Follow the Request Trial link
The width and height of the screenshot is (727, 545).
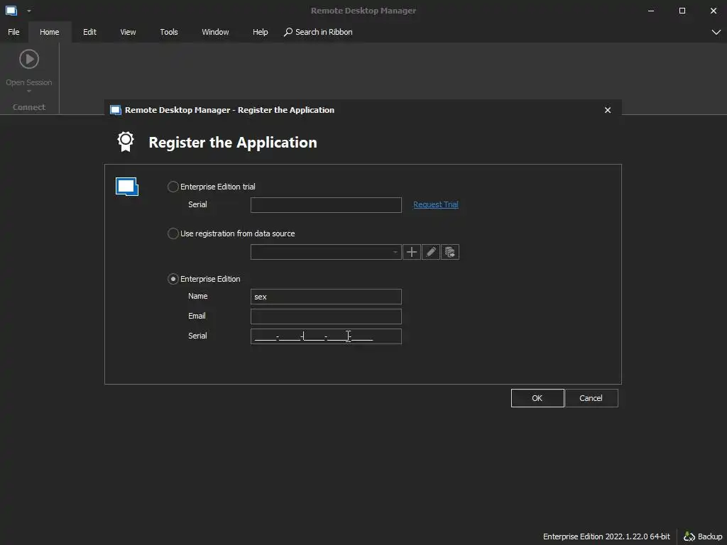(436, 204)
